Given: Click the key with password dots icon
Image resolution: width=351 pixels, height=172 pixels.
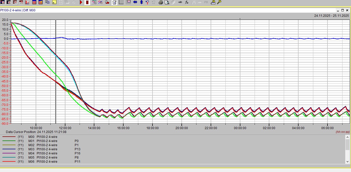Looking at the screenshot, I should [213, 2].
